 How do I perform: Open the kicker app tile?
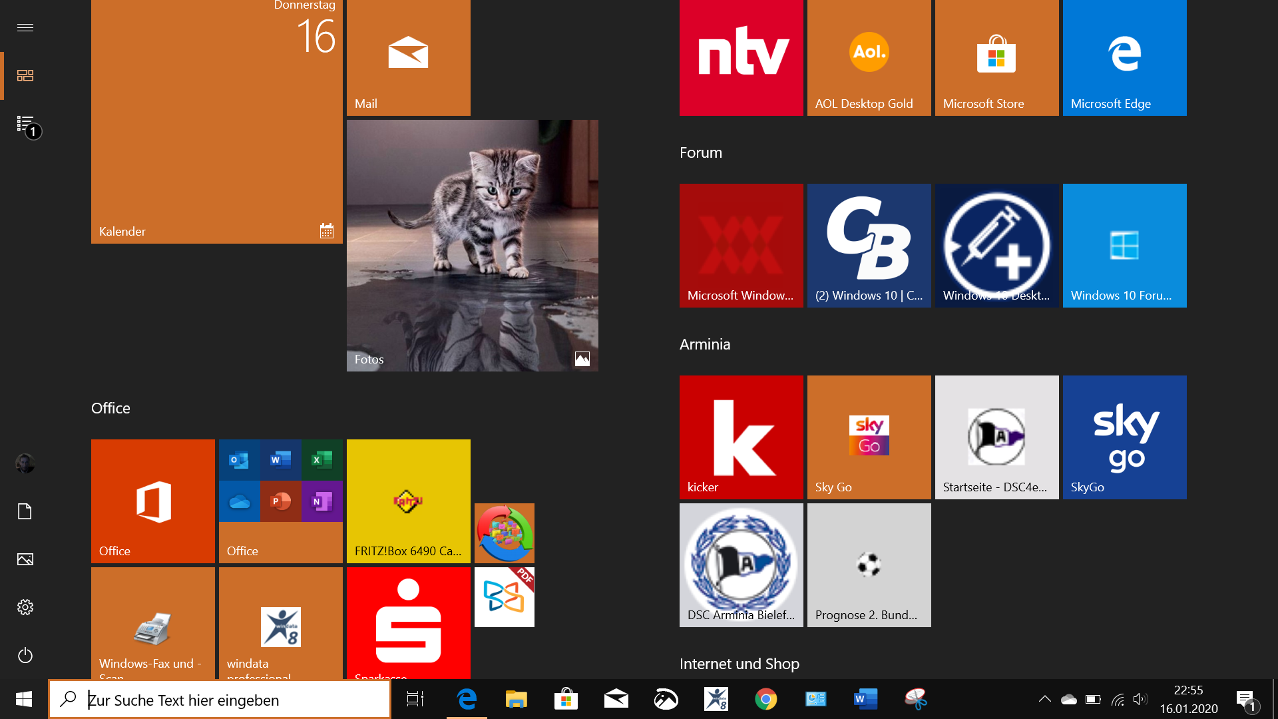tap(741, 437)
